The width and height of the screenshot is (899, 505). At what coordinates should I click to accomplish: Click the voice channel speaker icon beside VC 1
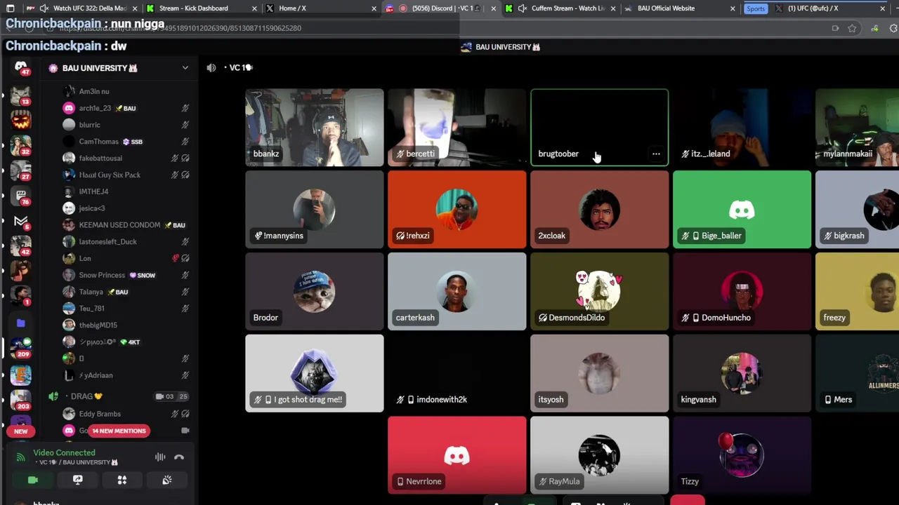tap(211, 67)
